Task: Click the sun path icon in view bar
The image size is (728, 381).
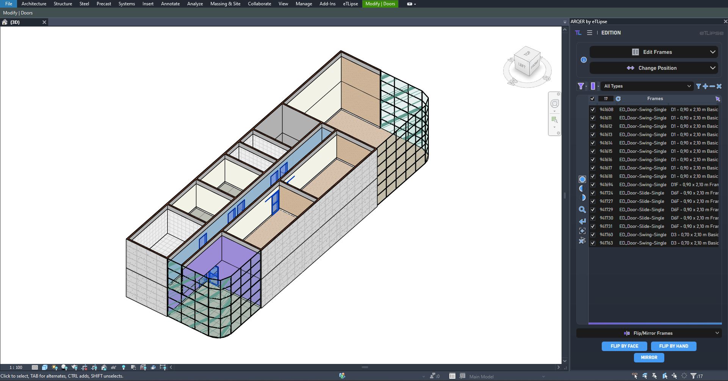Action: (55, 367)
